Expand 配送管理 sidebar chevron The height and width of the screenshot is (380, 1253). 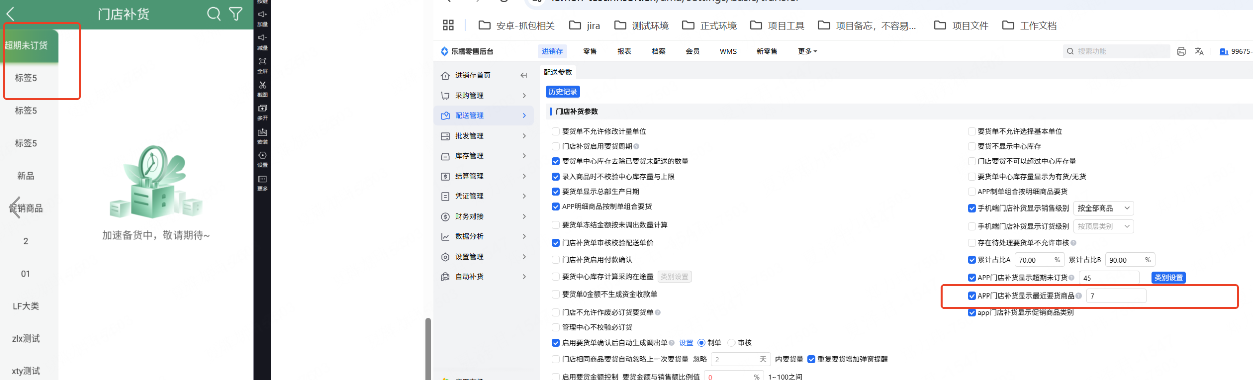(x=524, y=116)
